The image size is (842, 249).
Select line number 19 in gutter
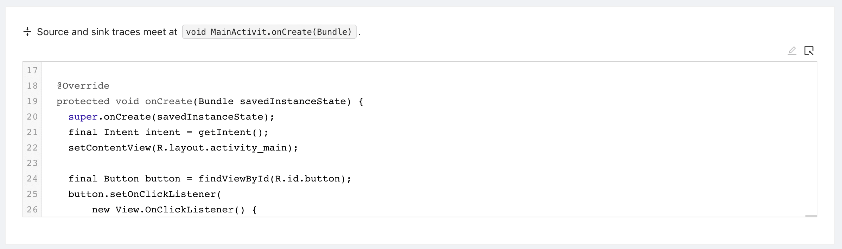coord(32,101)
